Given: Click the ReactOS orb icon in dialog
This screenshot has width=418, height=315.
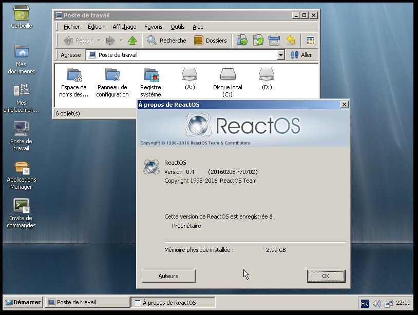Looking at the screenshot, I should pyautogui.click(x=151, y=167).
